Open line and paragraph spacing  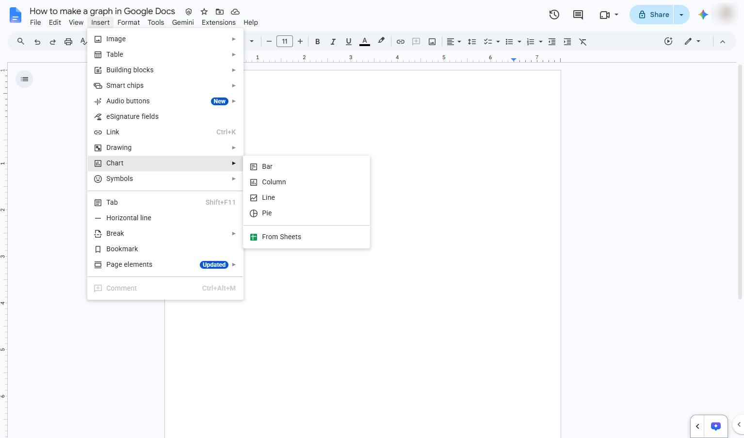472,42
